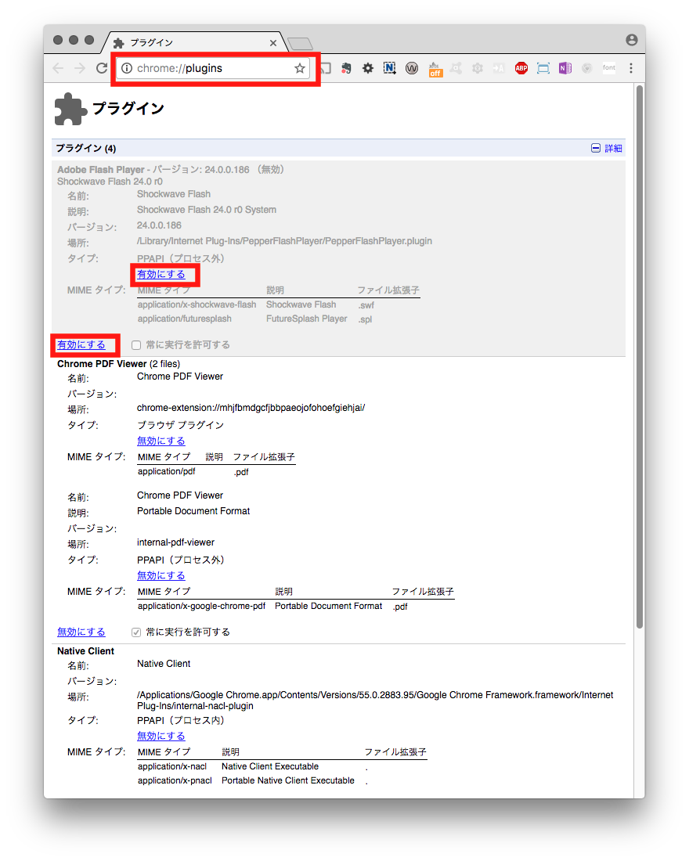The width and height of the screenshot is (689, 861).
Task: Click the Shockwave Flash 24.0 r0 System description
Action: click(207, 210)
